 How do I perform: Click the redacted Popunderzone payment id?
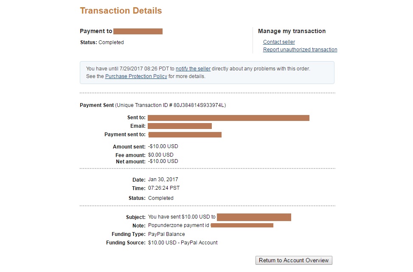click(x=242, y=225)
